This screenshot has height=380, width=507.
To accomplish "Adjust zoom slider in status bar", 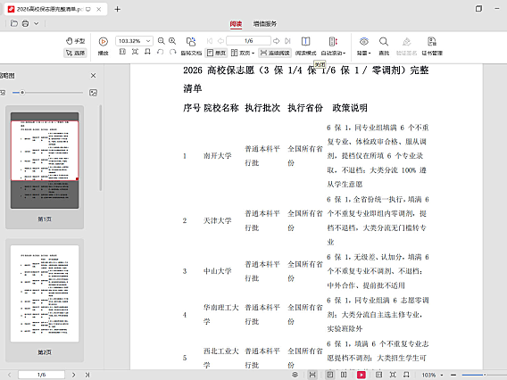I will click(x=485, y=375).
